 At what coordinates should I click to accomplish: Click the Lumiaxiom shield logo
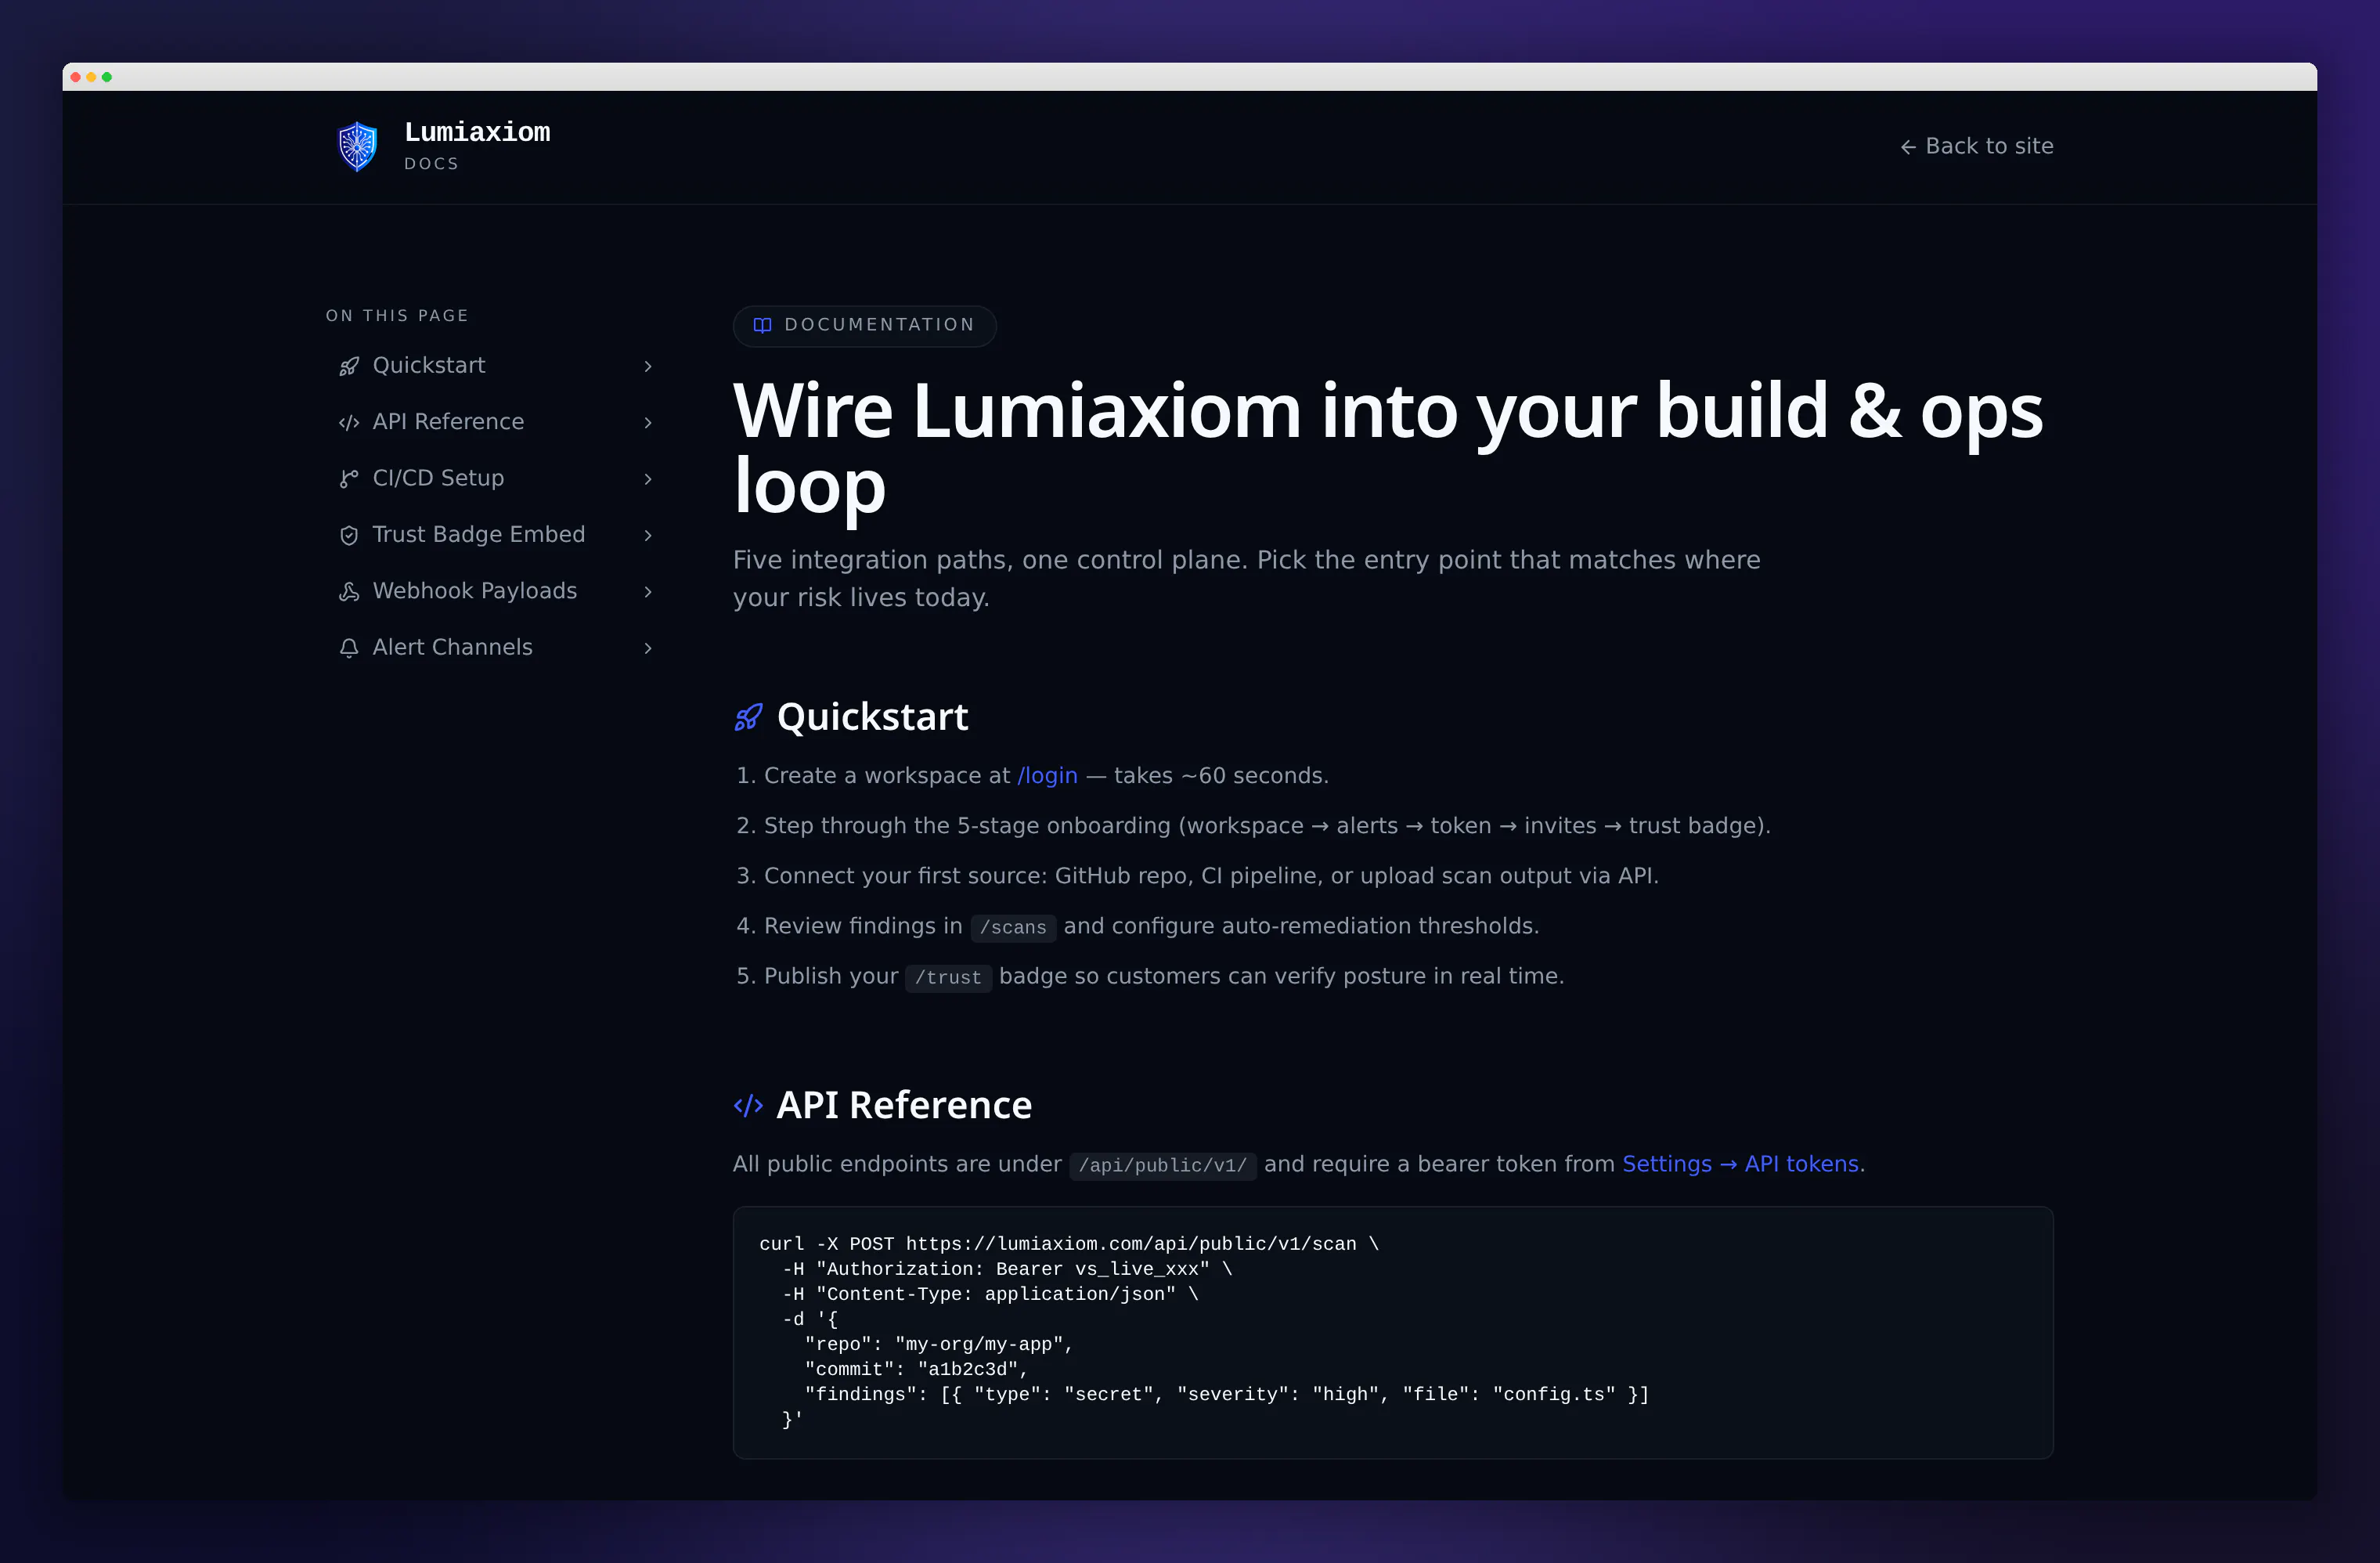[357, 146]
